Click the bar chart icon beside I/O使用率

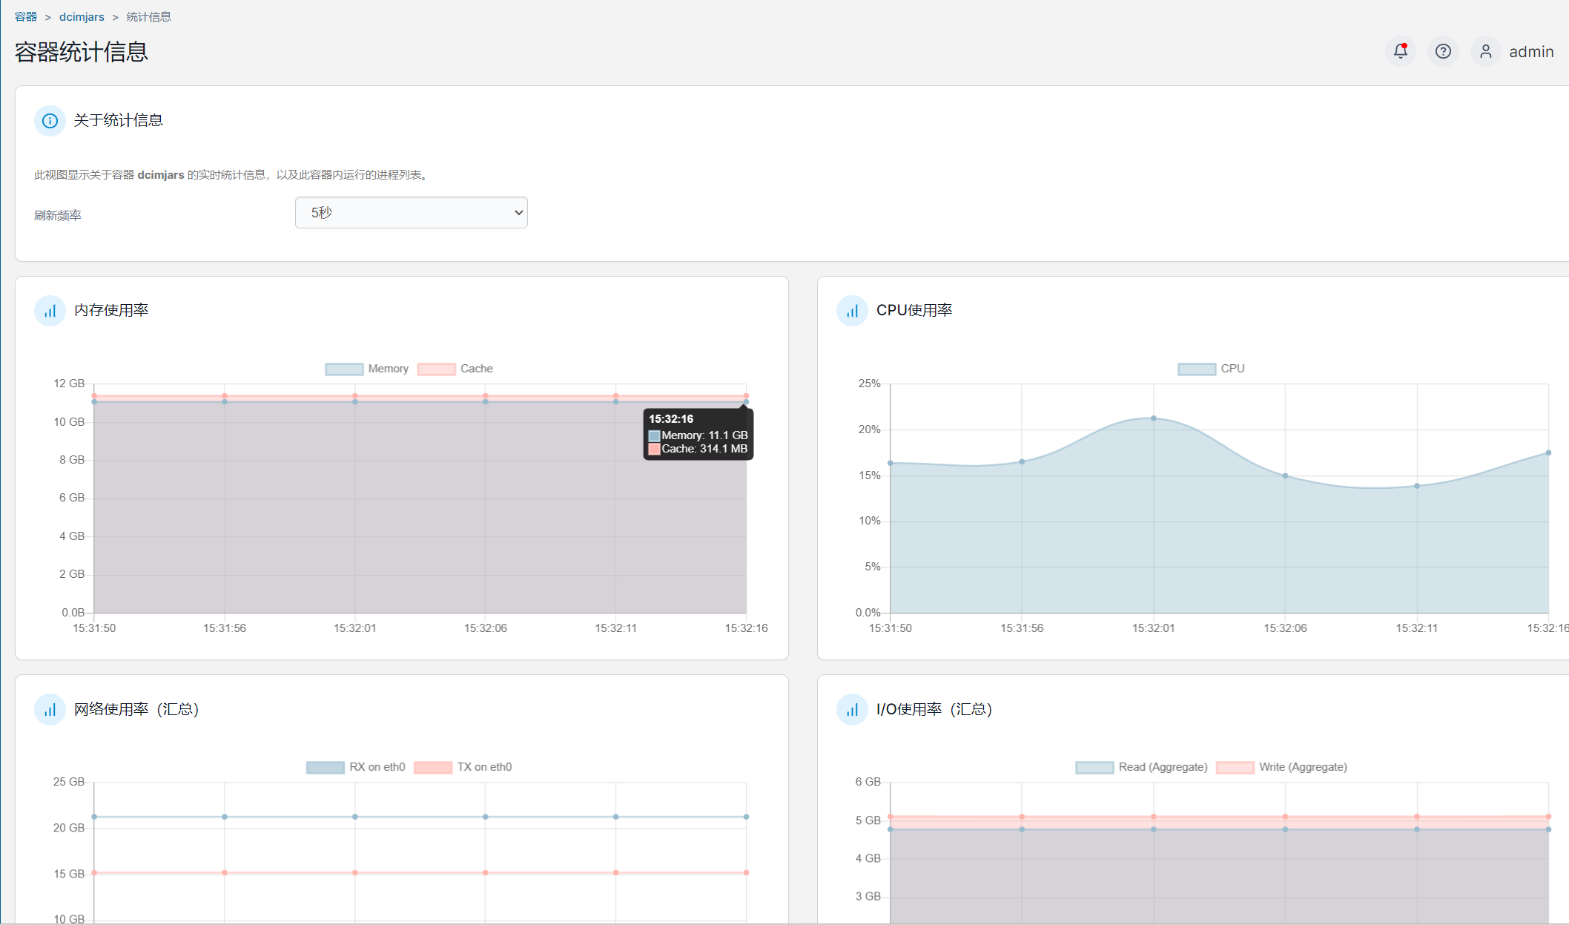[x=852, y=710]
